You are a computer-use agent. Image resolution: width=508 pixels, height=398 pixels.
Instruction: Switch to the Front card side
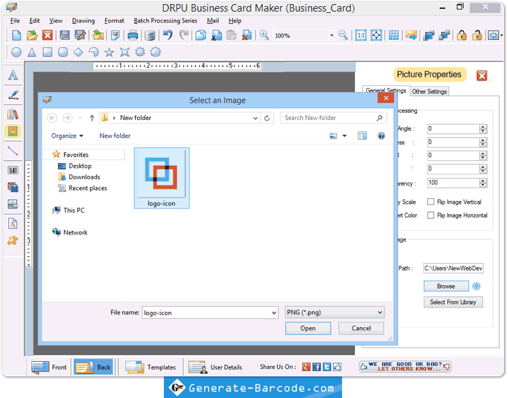point(49,367)
